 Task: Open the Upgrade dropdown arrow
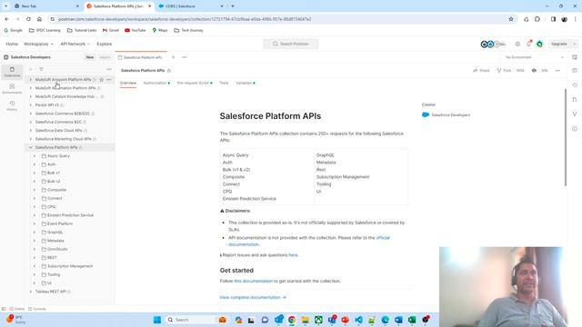coord(574,45)
